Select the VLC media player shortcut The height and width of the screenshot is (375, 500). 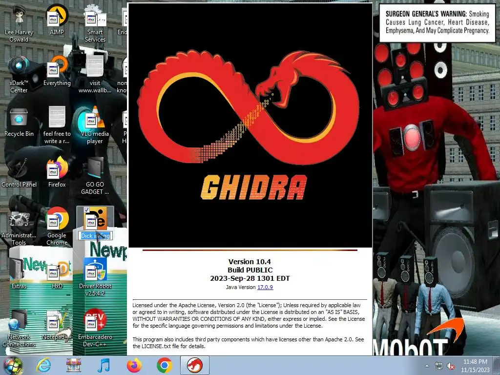click(x=95, y=125)
